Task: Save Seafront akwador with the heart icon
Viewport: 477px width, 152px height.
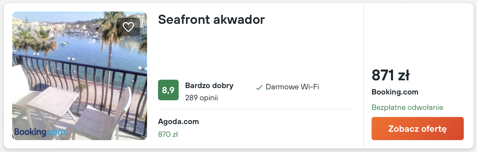Action: (128, 27)
